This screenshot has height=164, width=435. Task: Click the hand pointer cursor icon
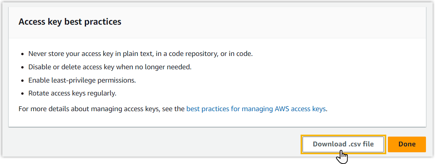342,157
